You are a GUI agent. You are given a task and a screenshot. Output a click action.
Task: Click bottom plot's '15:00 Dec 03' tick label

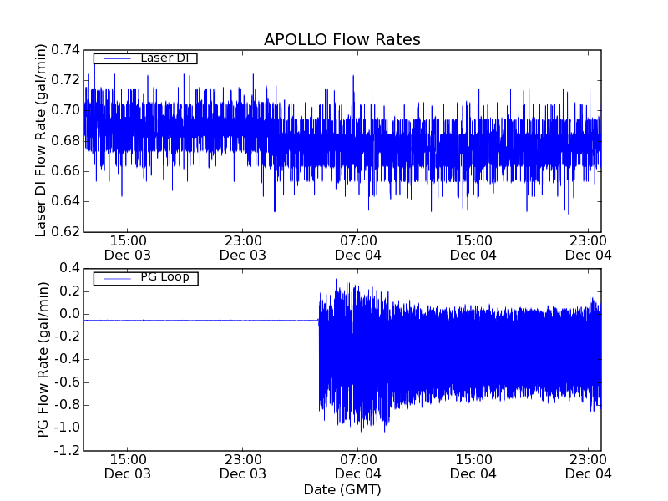128,467
